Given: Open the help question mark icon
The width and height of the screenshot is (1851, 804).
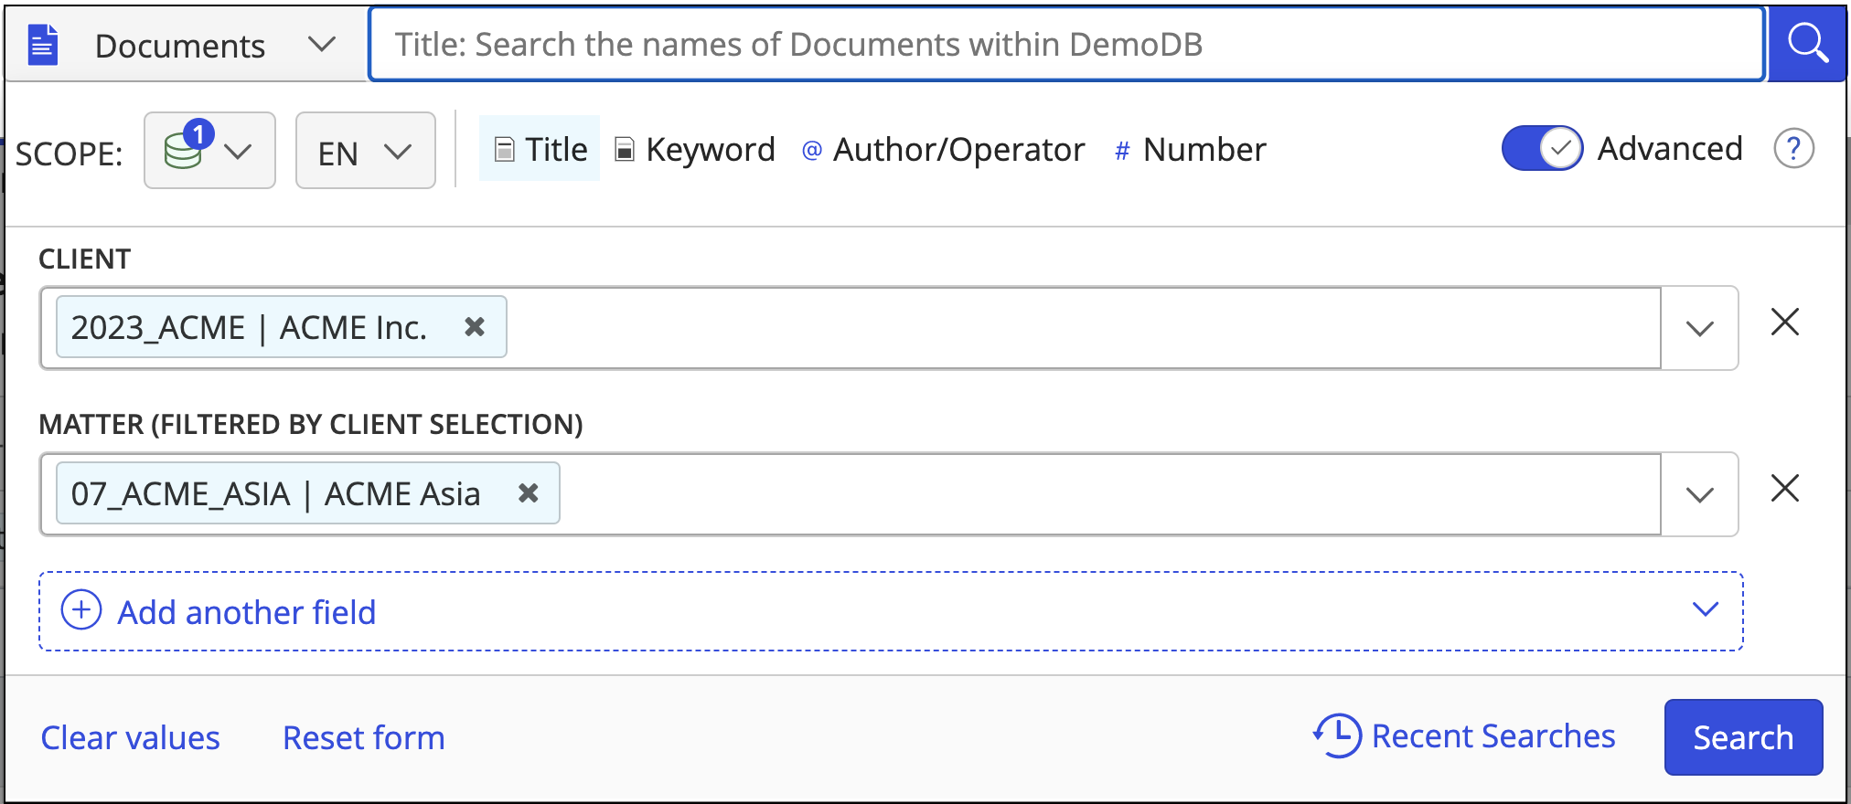Looking at the screenshot, I should [x=1793, y=149].
